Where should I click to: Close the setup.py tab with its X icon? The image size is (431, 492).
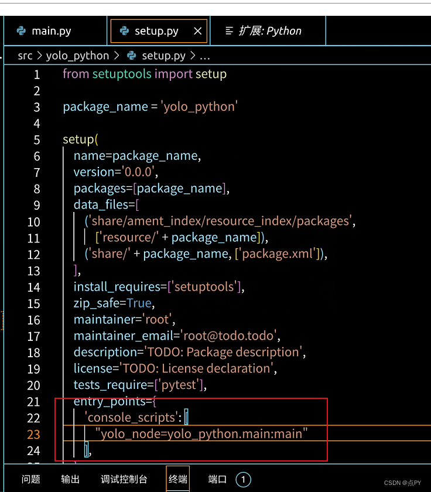(x=197, y=30)
